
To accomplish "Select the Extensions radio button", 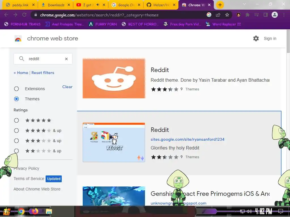I will (x=16, y=89).
